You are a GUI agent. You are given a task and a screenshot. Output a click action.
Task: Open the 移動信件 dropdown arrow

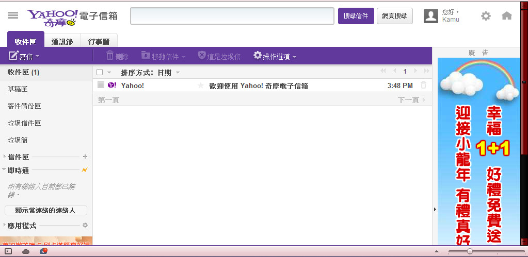[183, 57]
